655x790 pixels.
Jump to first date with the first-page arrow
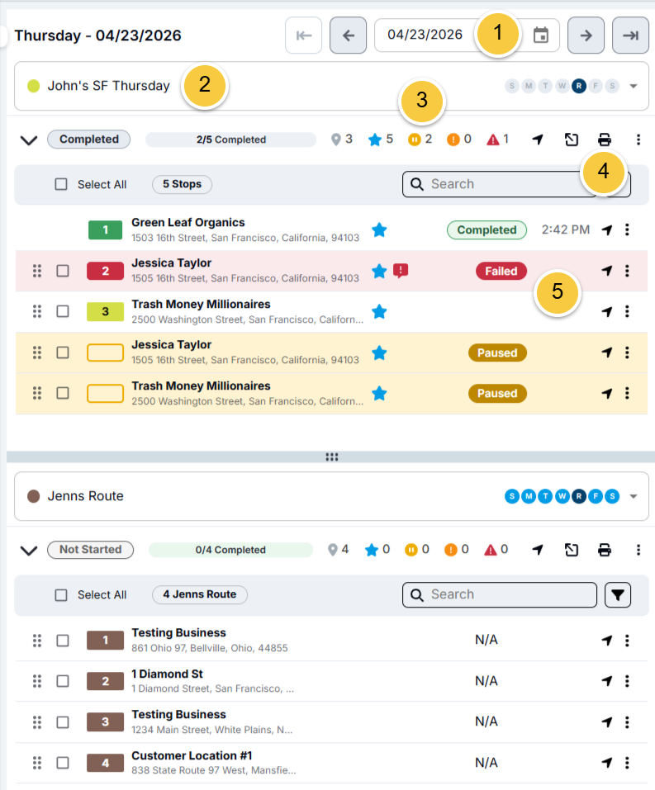tap(304, 35)
